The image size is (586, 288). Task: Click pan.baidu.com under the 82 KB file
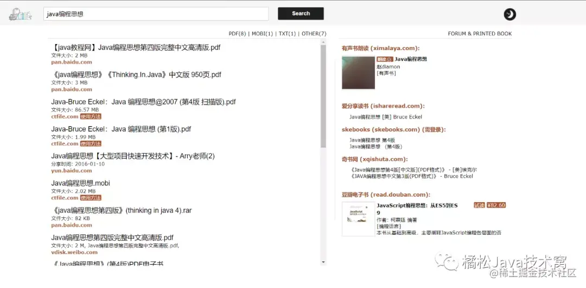(72, 225)
